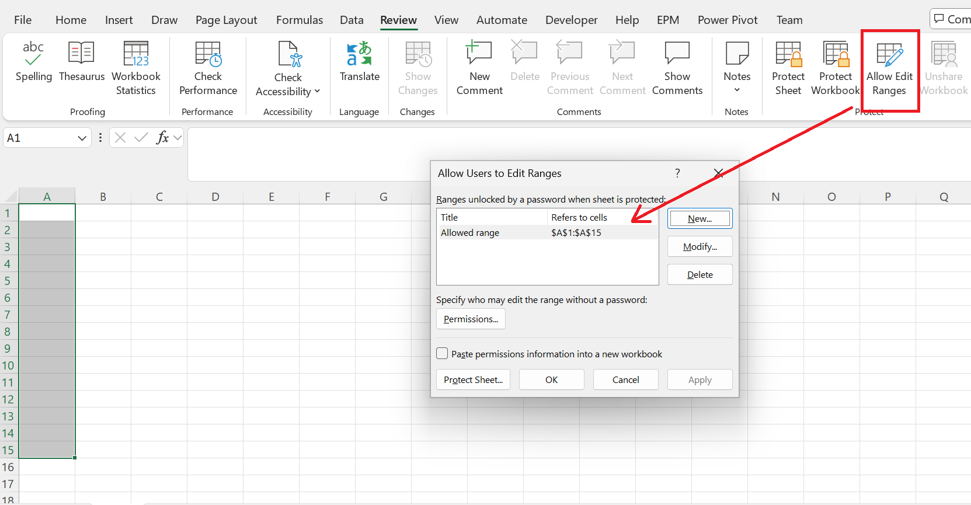Click the Cancel button

pyautogui.click(x=626, y=380)
